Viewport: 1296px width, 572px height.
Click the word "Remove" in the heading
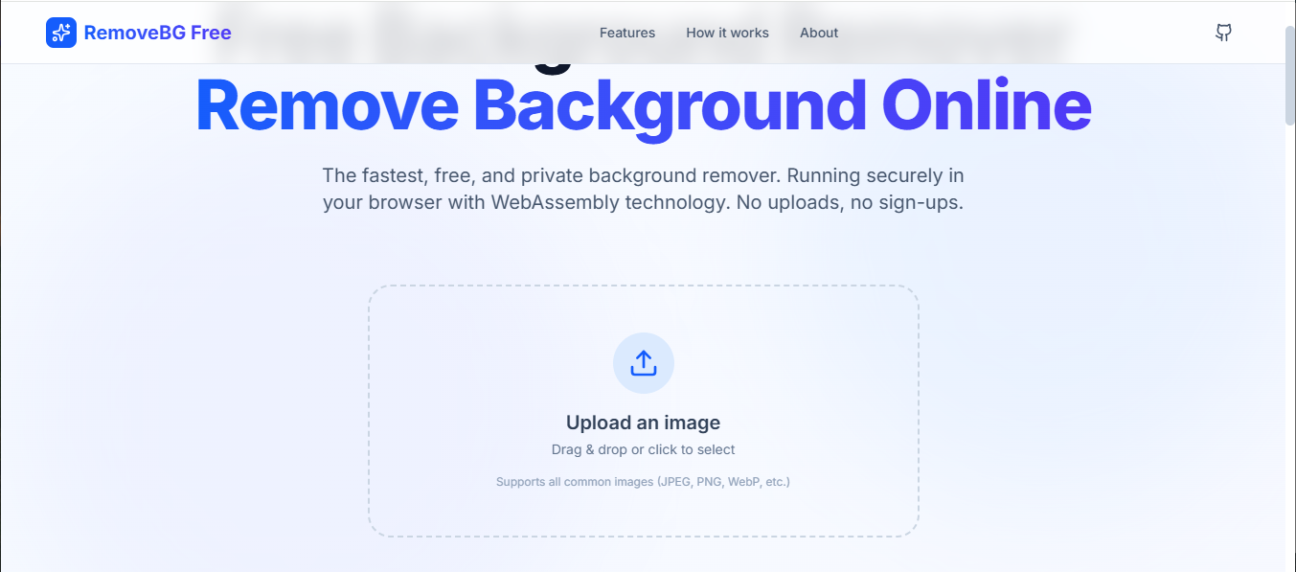click(327, 105)
